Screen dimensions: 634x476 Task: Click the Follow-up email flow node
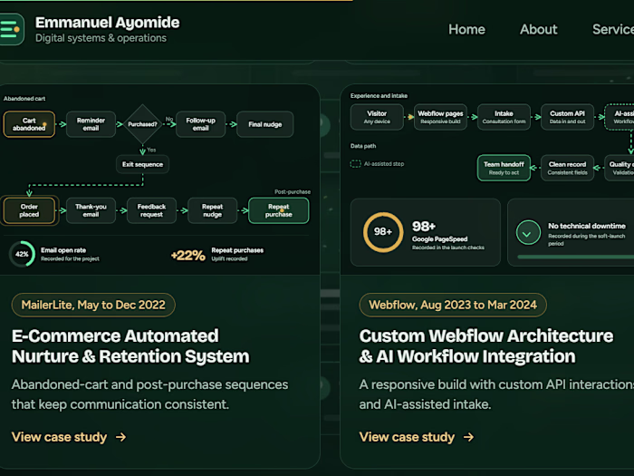pos(200,124)
